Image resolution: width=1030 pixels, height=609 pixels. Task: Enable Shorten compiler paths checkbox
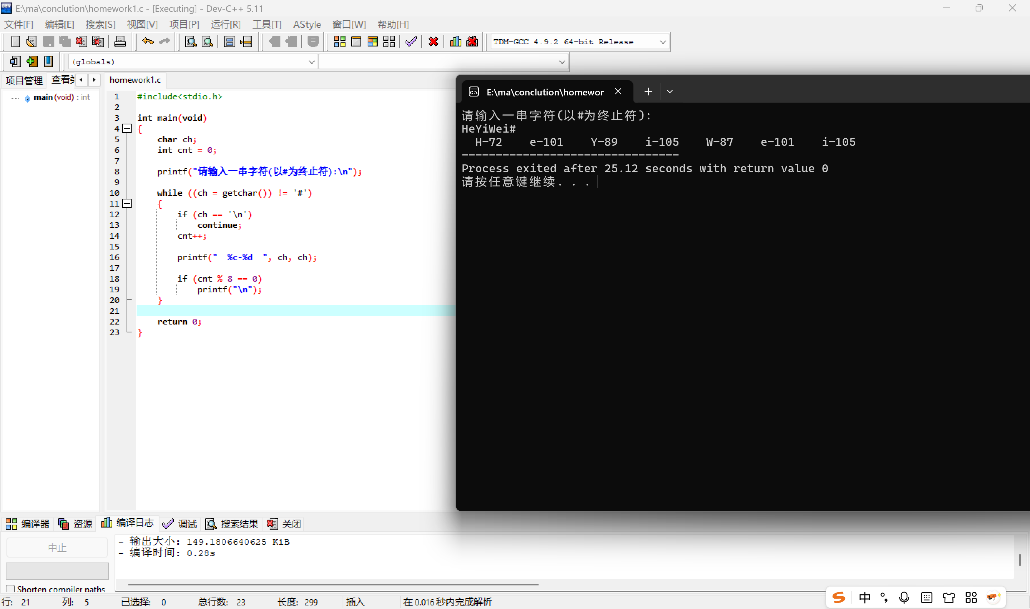tap(11, 589)
